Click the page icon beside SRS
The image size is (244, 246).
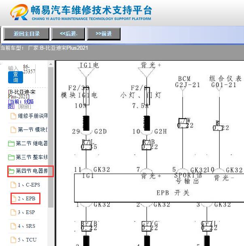point(13,226)
